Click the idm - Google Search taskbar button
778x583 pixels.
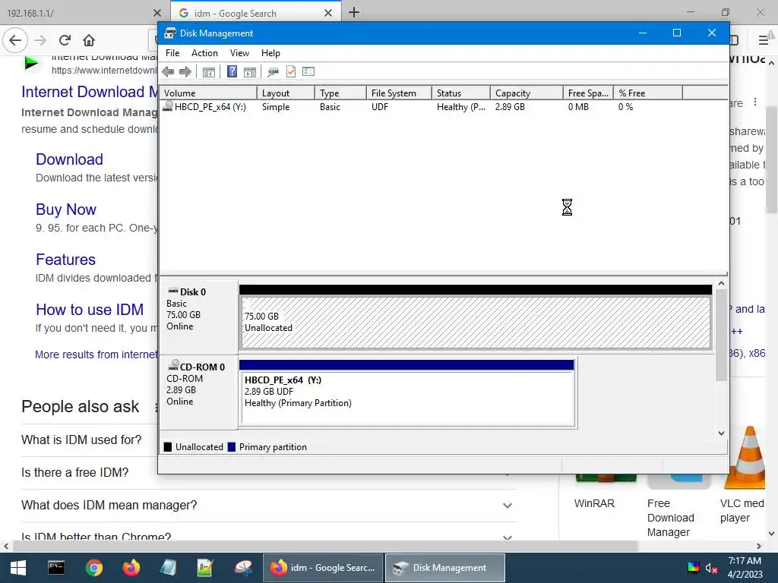click(323, 568)
